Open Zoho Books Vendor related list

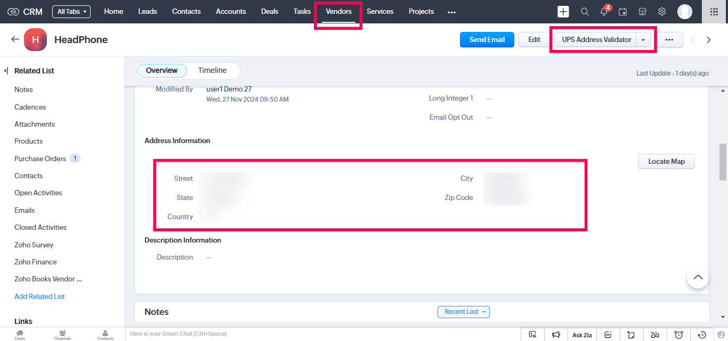[x=48, y=279]
